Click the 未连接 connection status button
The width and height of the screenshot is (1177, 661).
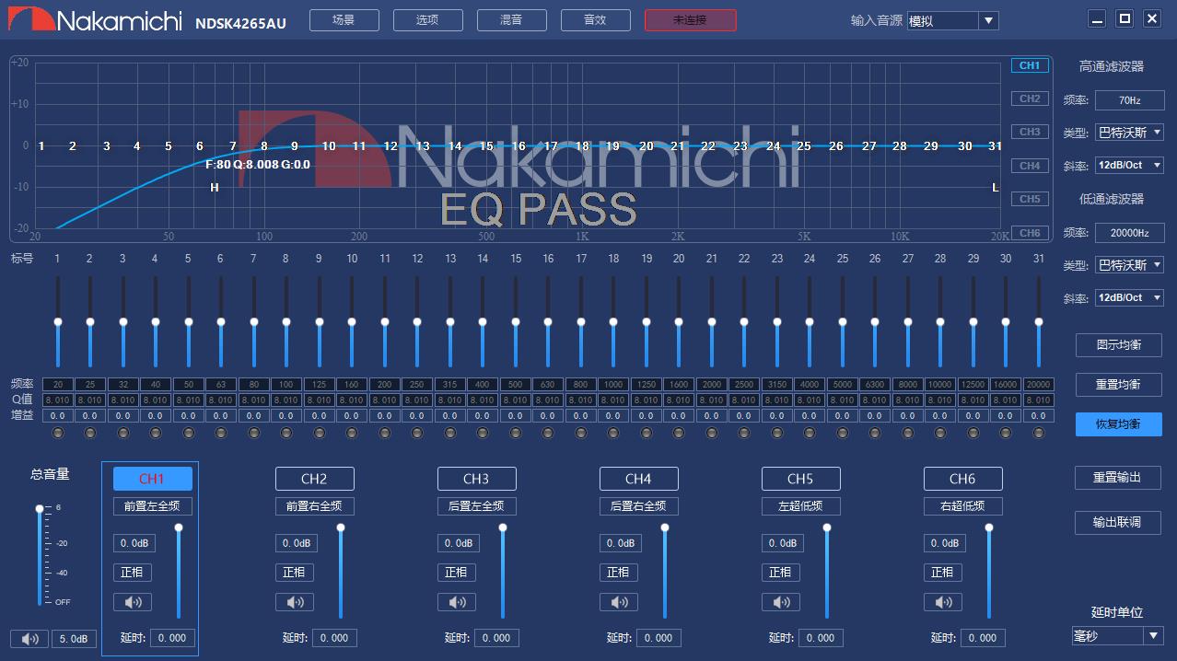691,20
